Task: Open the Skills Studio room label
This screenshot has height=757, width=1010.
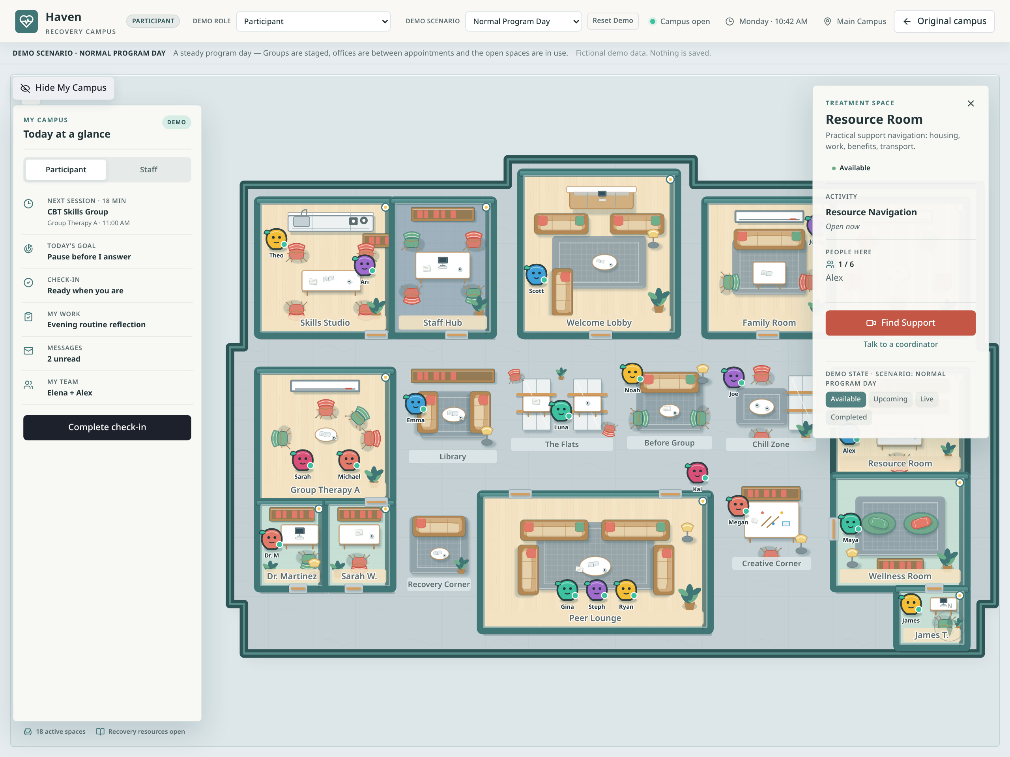Action: pos(325,323)
